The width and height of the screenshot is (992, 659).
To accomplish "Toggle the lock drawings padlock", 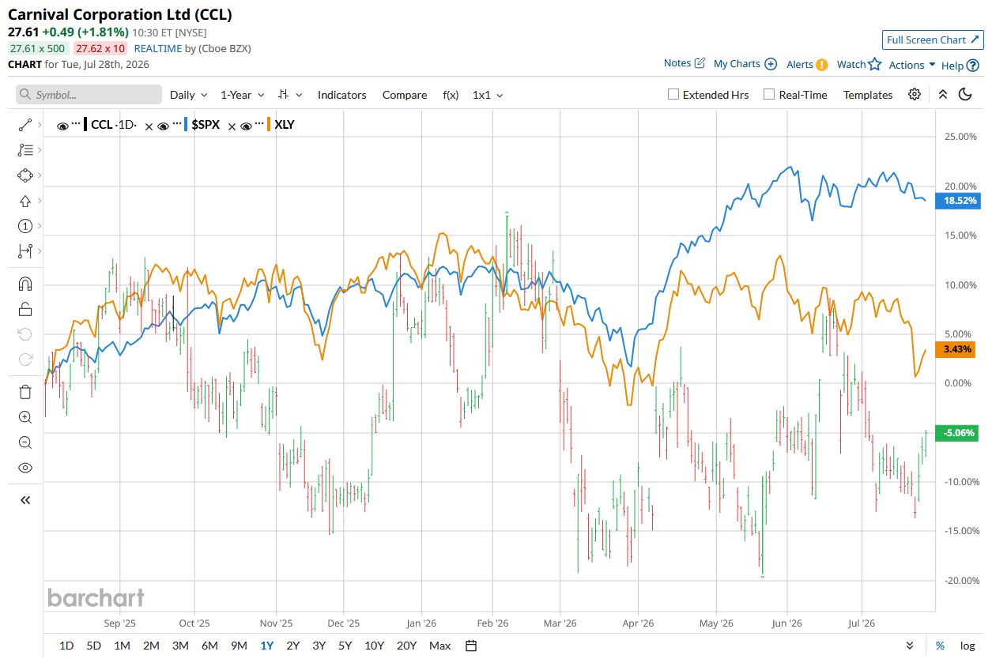I will 25,309.
